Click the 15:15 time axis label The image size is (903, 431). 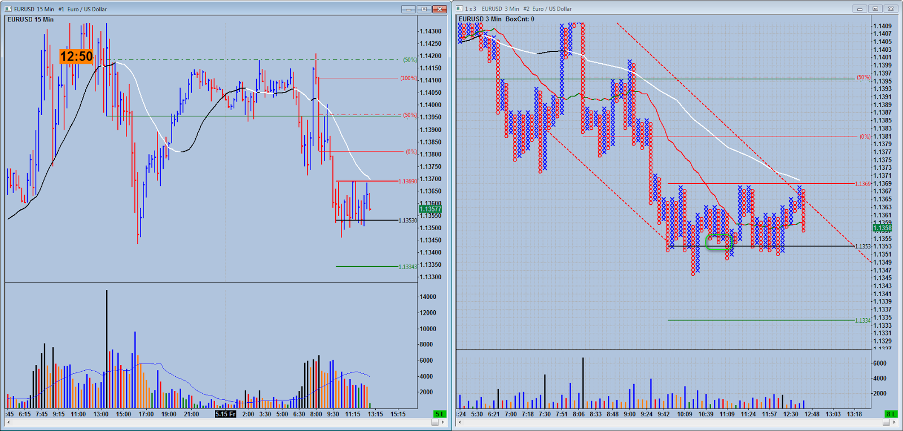(x=398, y=414)
